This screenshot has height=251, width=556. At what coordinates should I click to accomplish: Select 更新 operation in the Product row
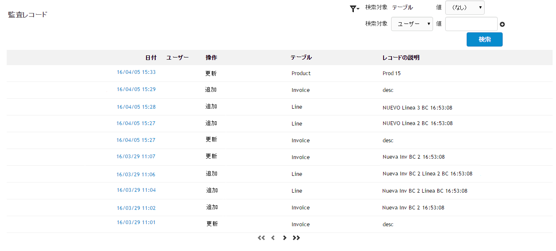tap(211, 73)
